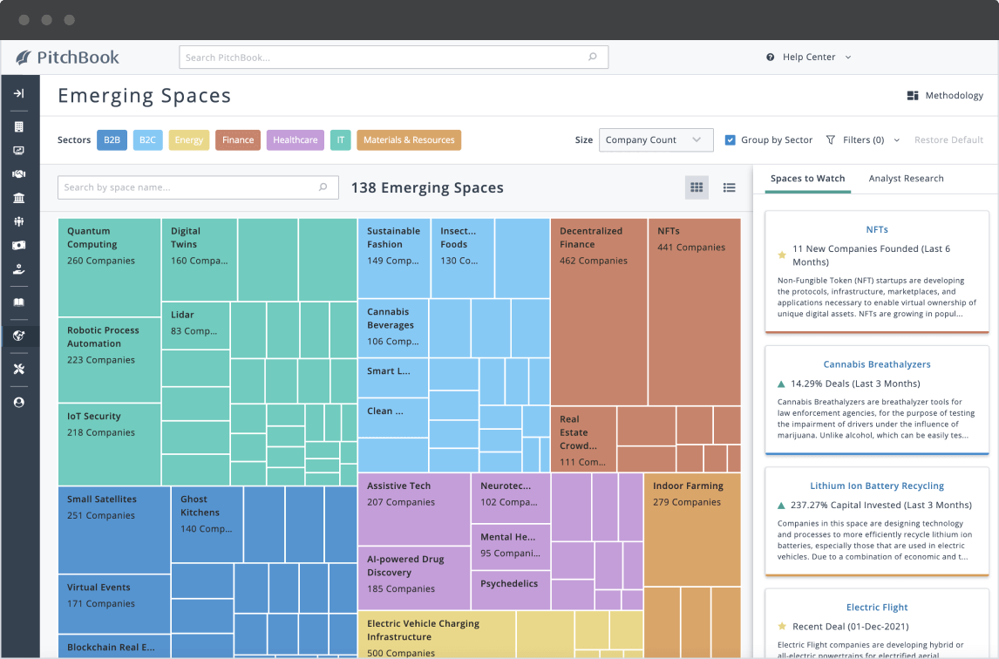Click the funnel Filters icon
The height and width of the screenshot is (659, 999).
[x=831, y=139]
